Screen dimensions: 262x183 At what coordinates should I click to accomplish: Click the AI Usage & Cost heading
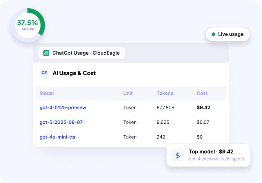74,73
